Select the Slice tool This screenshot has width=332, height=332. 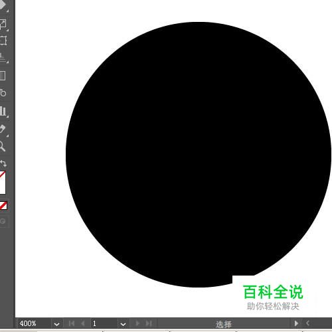tap(3, 129)
